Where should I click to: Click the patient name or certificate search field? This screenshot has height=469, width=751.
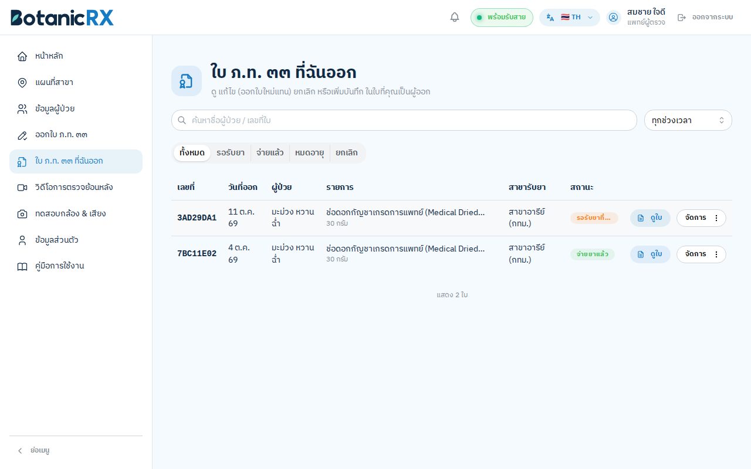tap(404, 120)
